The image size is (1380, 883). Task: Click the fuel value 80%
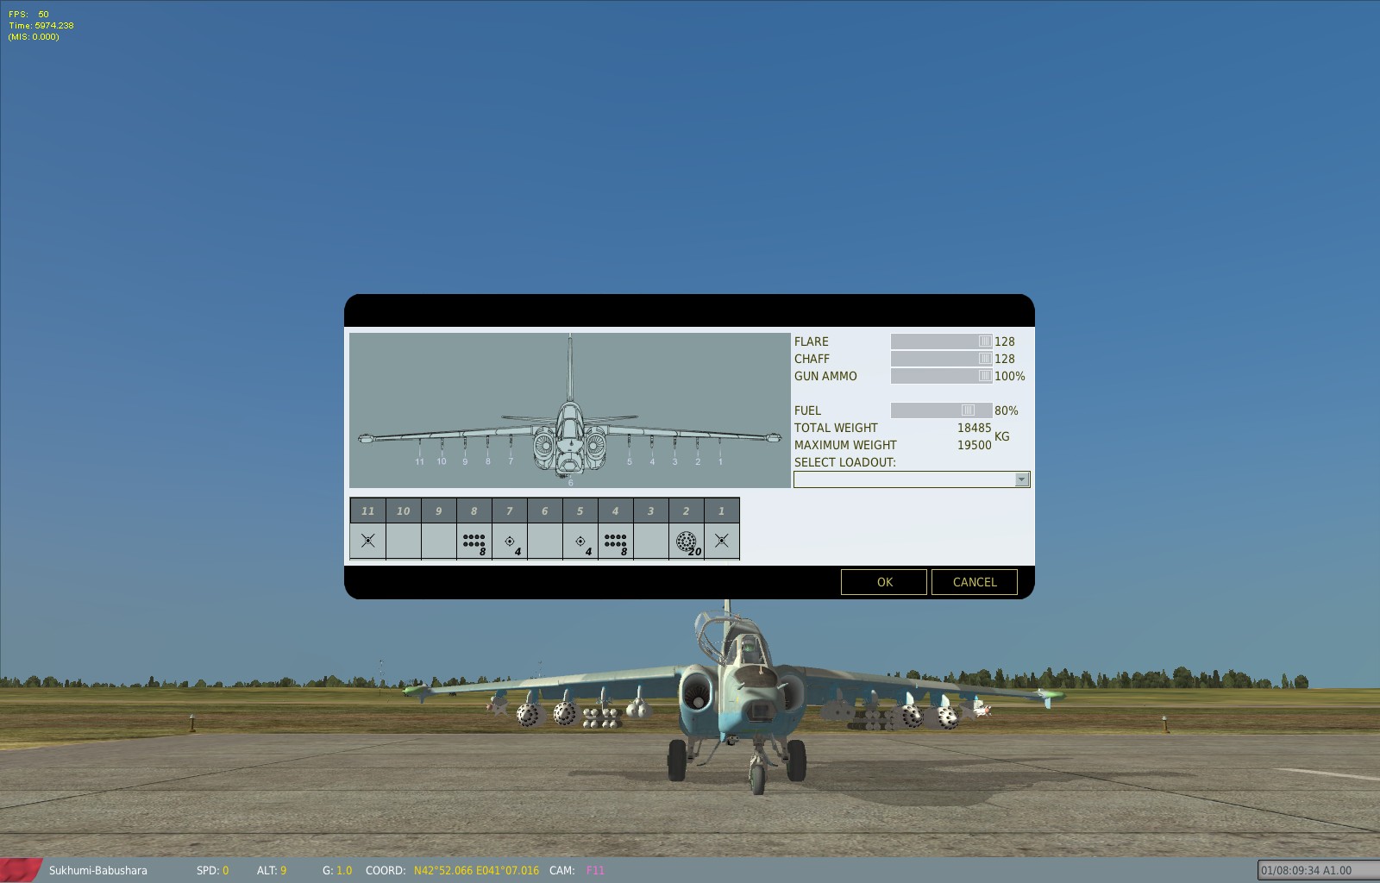coord(1007,410)
